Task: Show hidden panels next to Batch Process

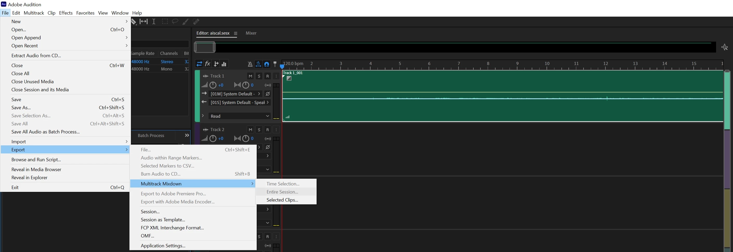Action: tap(187, 135)
